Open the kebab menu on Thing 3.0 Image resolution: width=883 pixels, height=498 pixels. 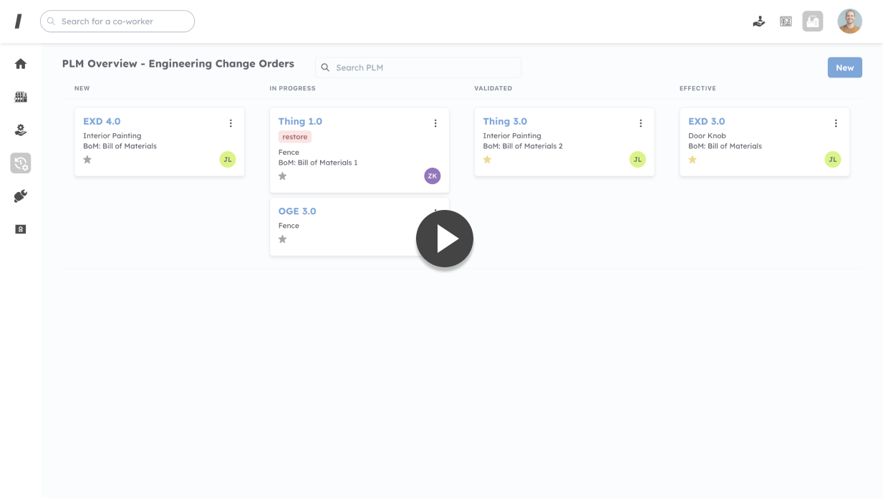point(641,123)
